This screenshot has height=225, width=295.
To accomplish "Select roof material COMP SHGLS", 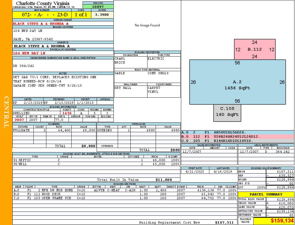I will pyautogui.click(x=158, y=73).
